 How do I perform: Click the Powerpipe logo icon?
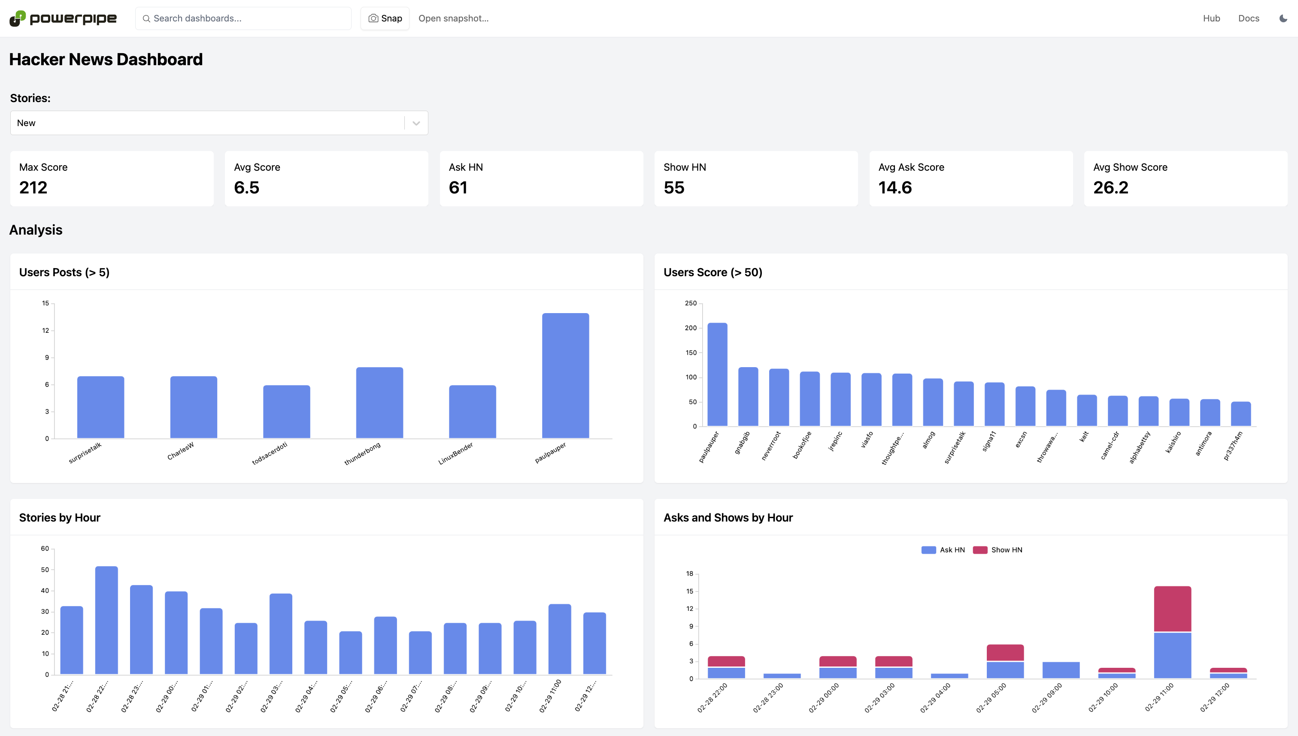pos(17,18)
